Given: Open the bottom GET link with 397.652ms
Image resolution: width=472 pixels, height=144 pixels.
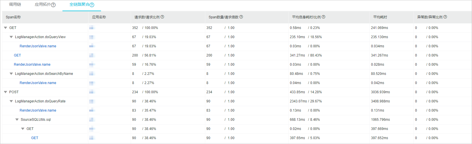Looking at the screenshot, I should click(x=35, y=138).
